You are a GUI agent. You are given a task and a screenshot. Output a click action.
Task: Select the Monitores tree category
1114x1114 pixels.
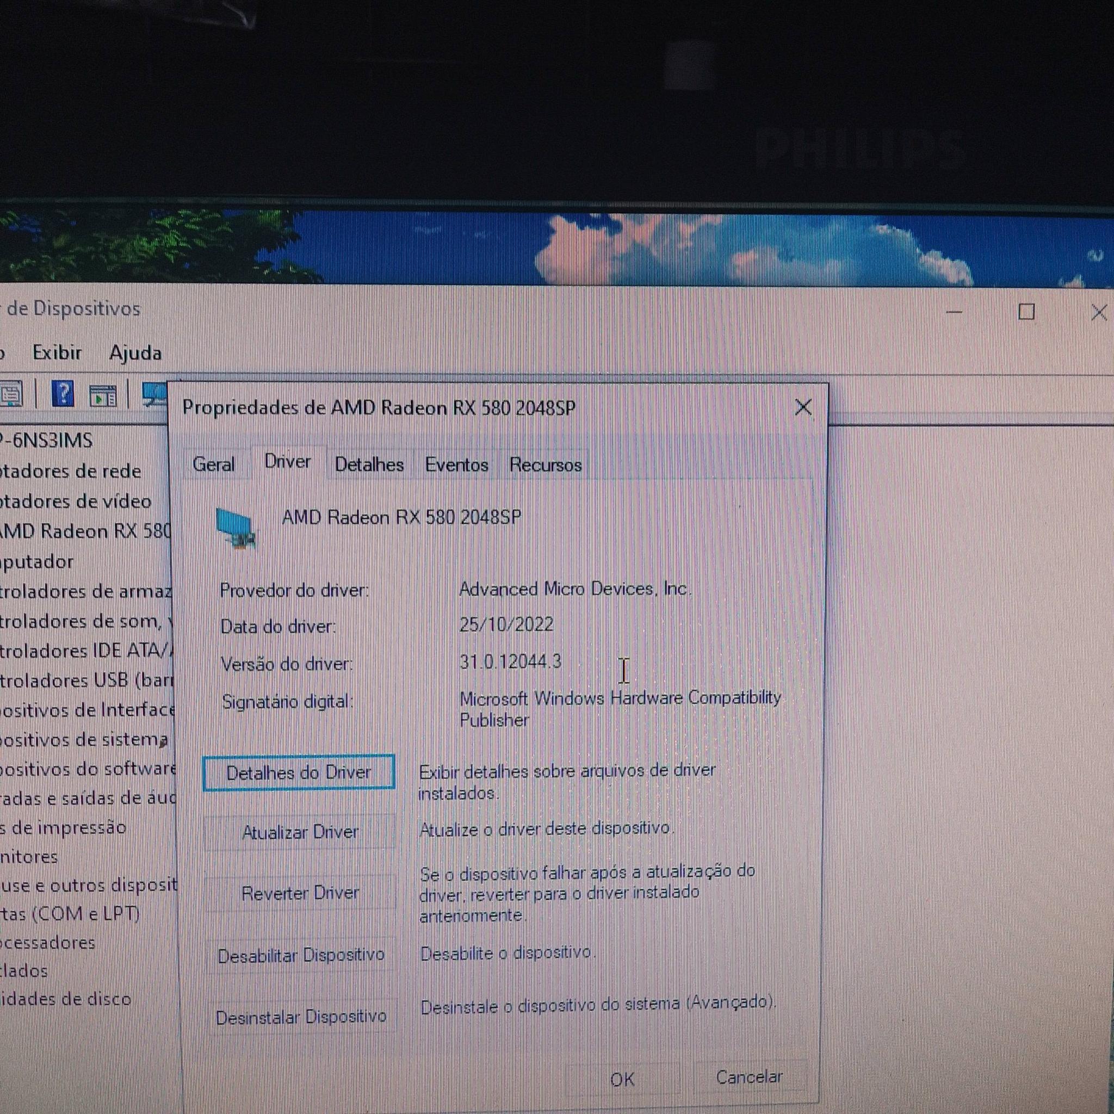click(x=29, y=857)
